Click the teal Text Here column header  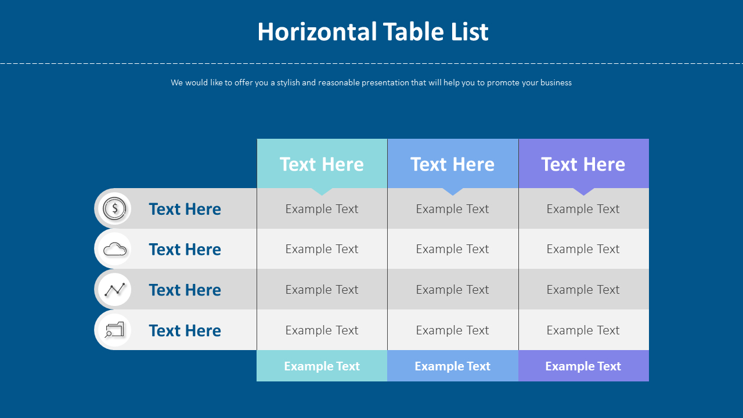pos(322,164)
